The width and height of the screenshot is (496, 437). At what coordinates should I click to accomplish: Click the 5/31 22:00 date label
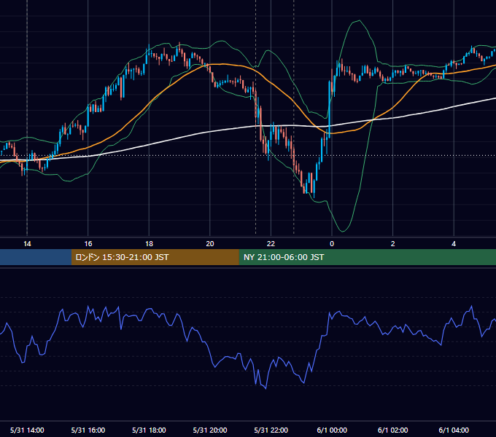271,430
